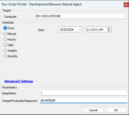Expand the start date picker arrow

pos(80,29)
